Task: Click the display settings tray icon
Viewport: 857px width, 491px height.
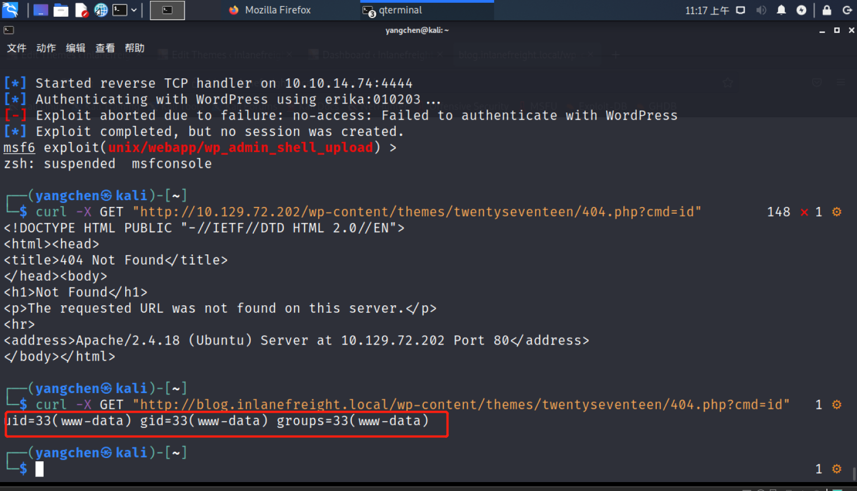Action: 741,10
